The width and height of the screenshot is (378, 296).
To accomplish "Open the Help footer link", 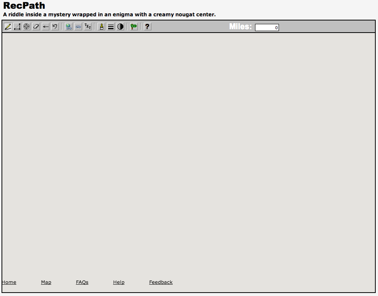I will [x=119, y=282].
